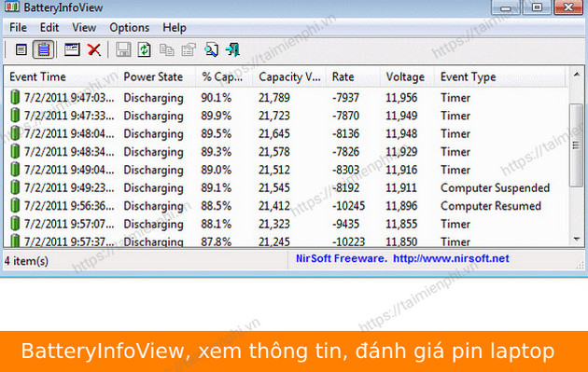Click the floppy disk Save icon
Image resolution: width=588 pixels, height=372 pixels.
tap(123, 49)
